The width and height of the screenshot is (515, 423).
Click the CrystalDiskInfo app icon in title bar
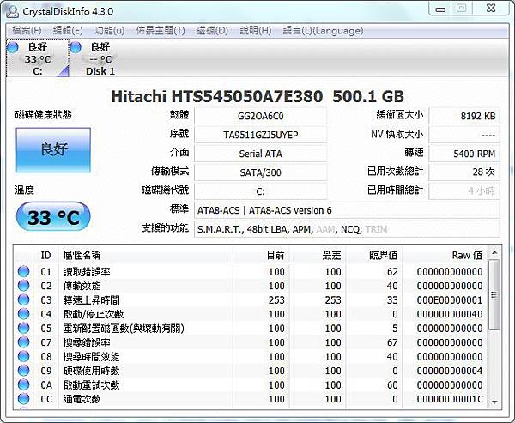point(13,11)
